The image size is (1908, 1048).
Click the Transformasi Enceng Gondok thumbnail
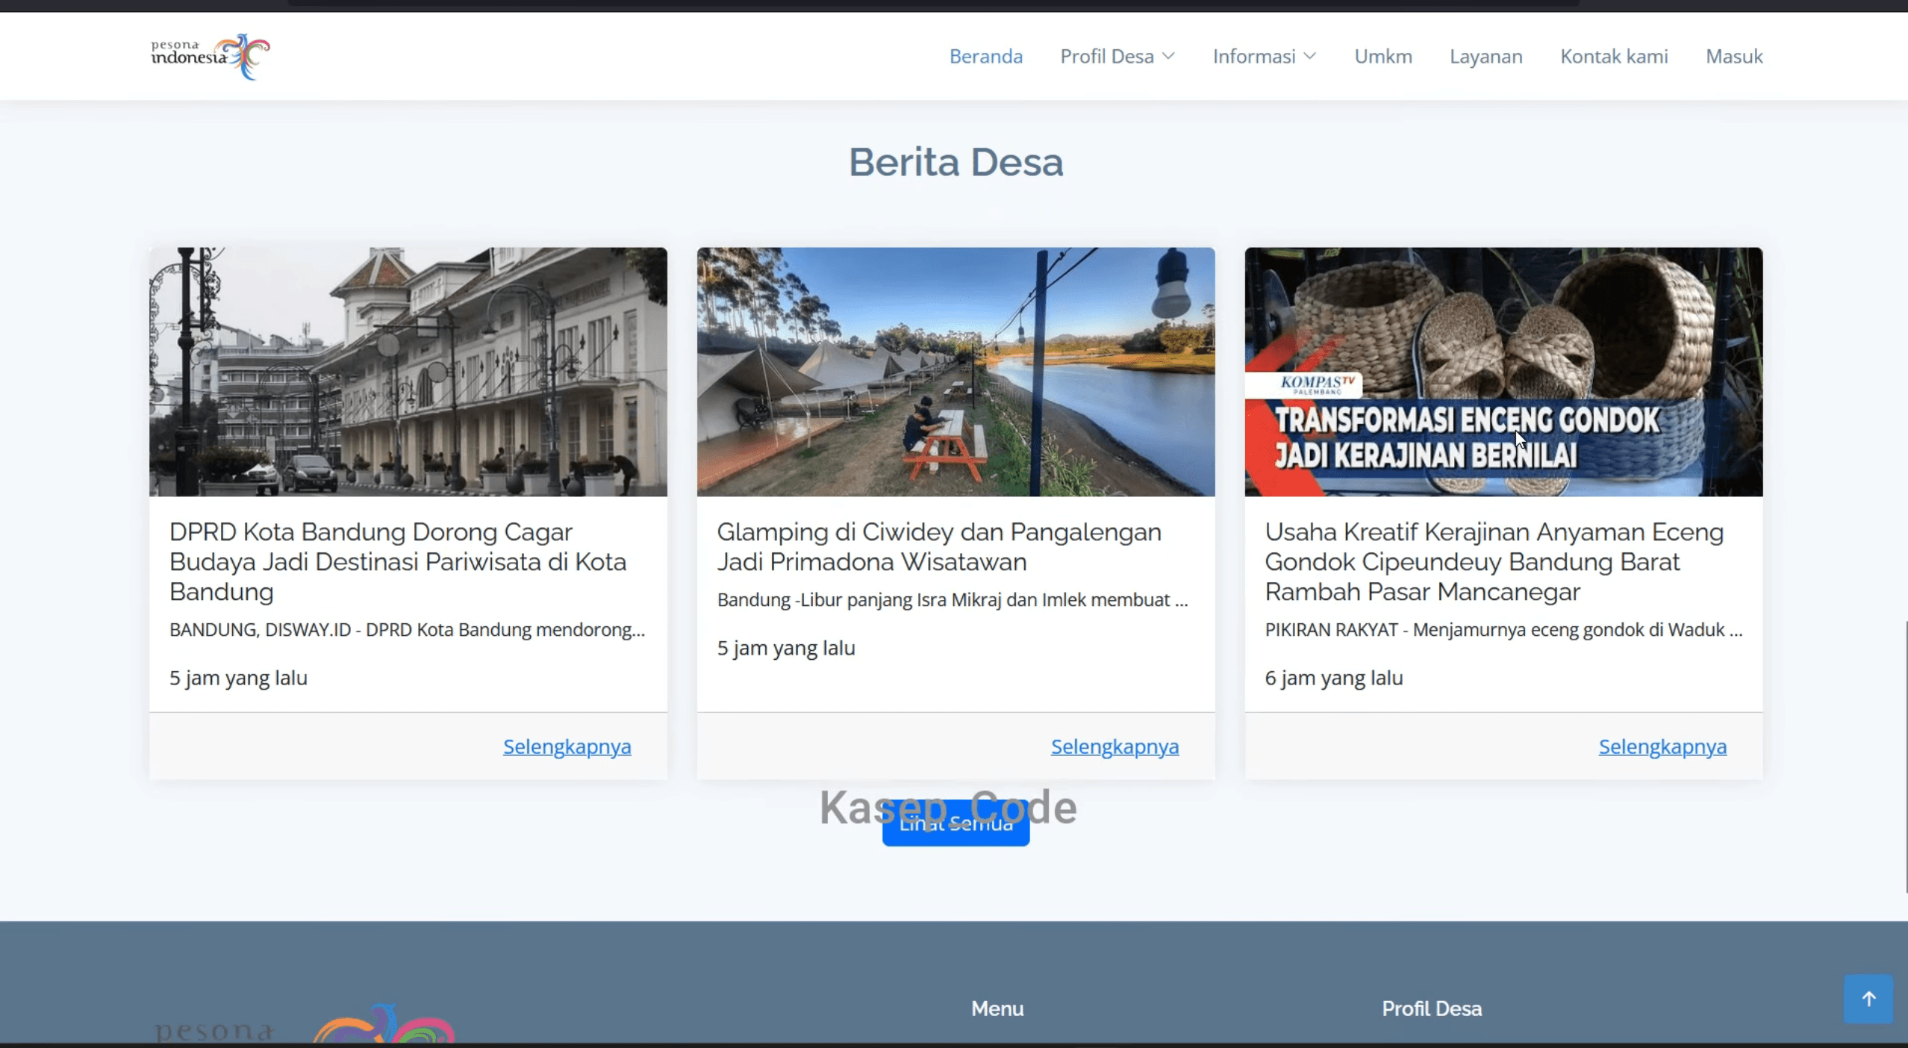point(1503,372)
